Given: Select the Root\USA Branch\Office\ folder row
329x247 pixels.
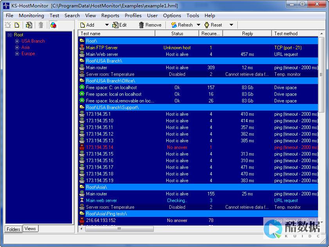Looking at the screenshot, I should coord(198,81).
